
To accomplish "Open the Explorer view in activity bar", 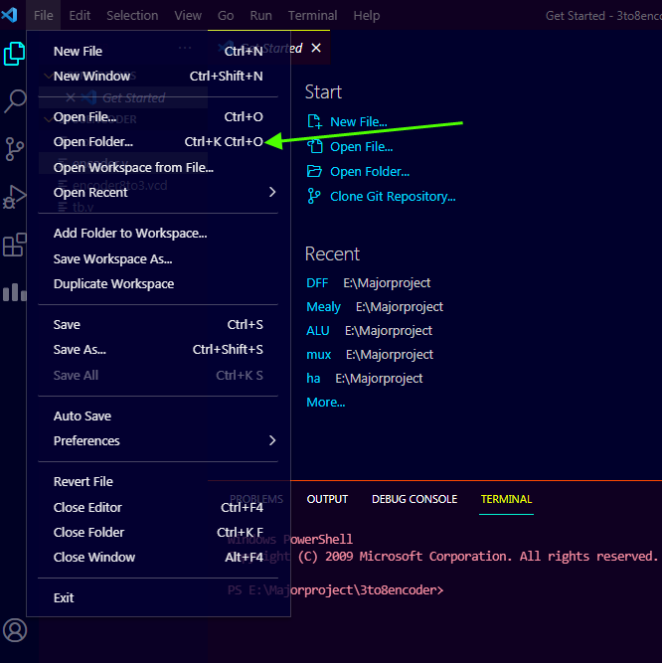I will click(x=14, y=54).
